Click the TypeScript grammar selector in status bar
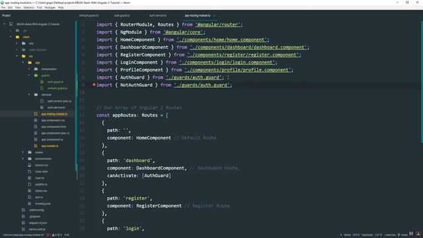The height and width of the screenshot is (238, 423). click(x=367, y=235)
